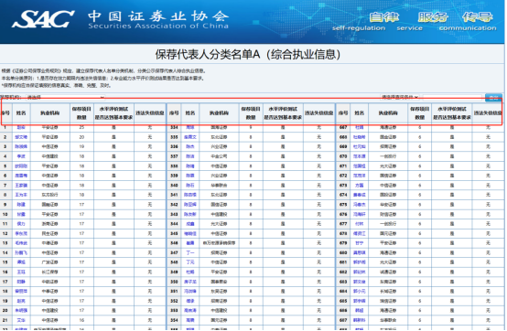This screenshot has height=331, width=507.
Task: Open the 丁元 name link in row 348
Action: point(190,262)
